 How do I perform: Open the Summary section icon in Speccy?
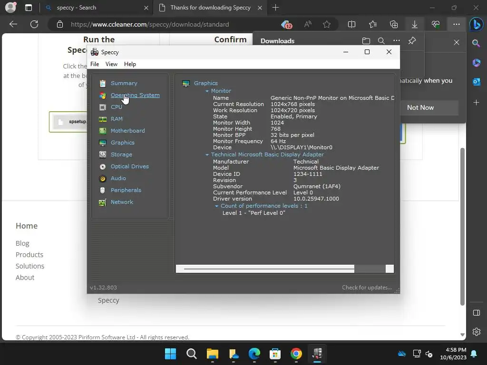pyautogui.click(x=103, y=83)
